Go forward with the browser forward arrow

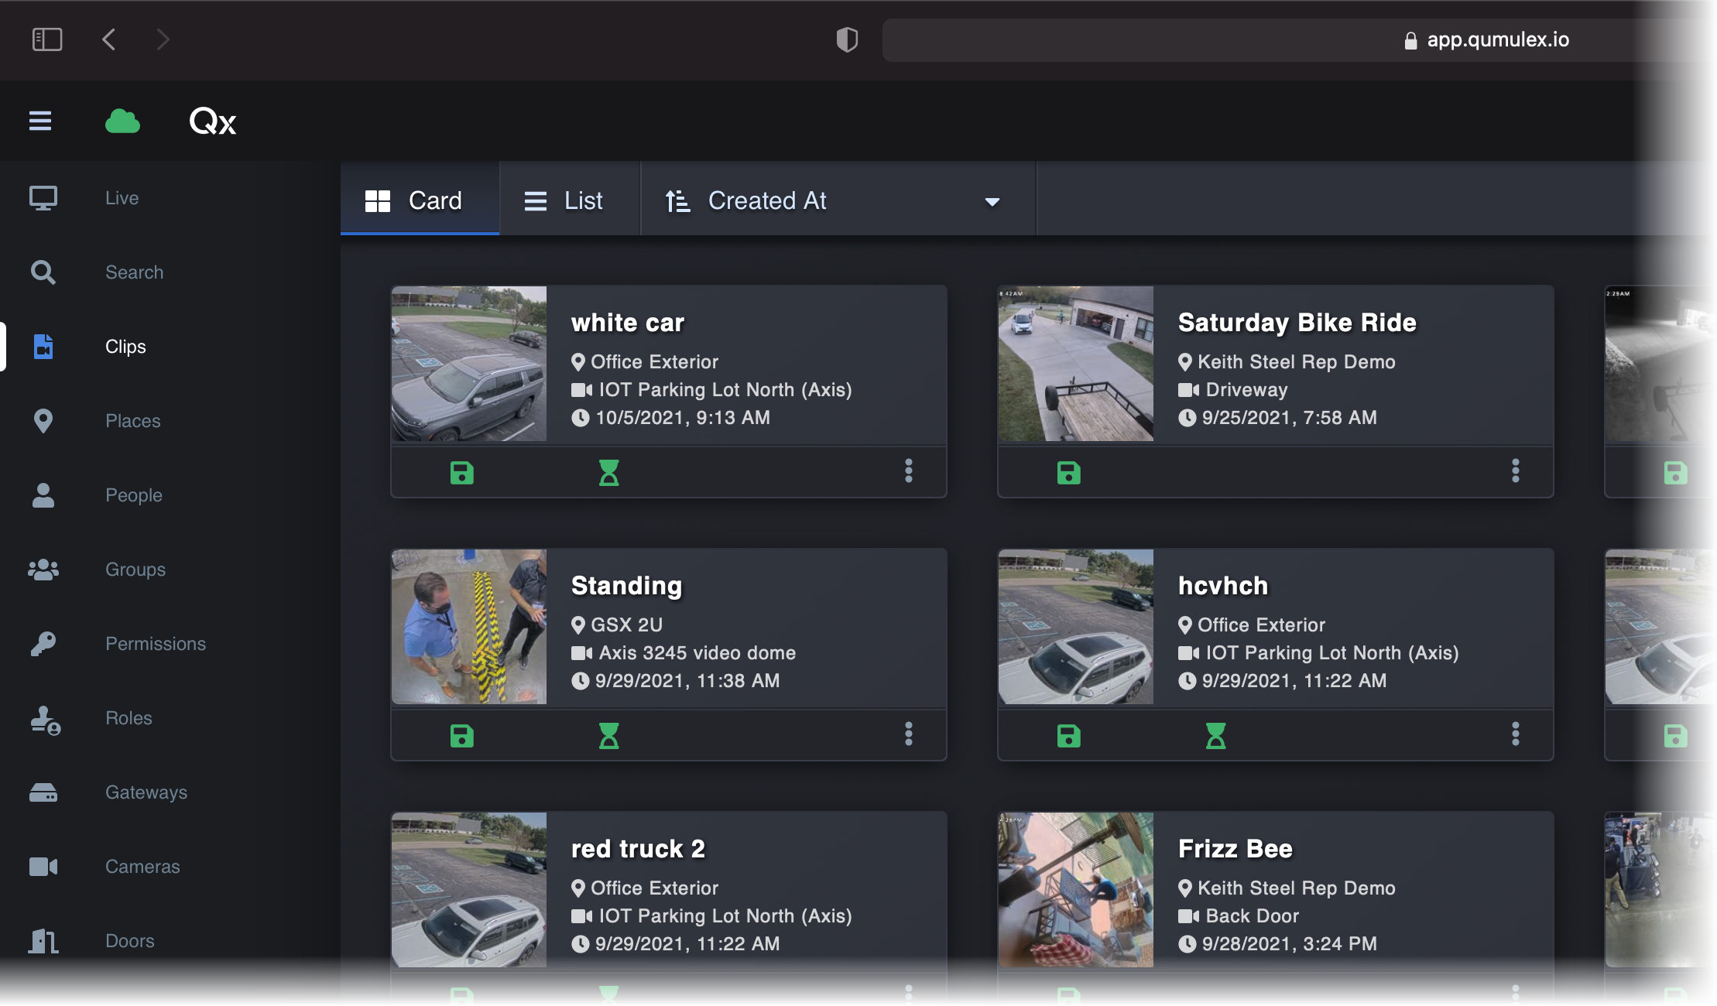coord(162,39)
